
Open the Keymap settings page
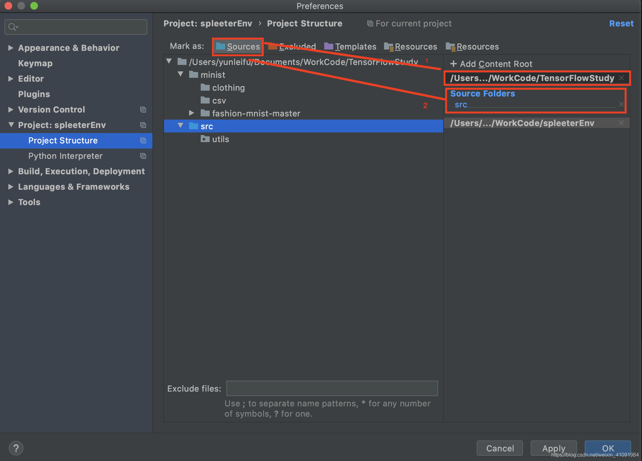pyautogui.click(x=35, y=63)
